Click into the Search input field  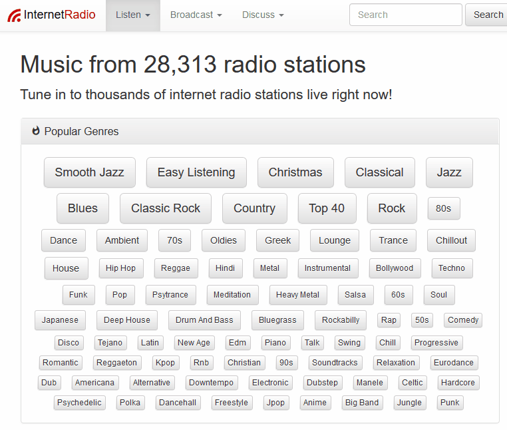405,15
